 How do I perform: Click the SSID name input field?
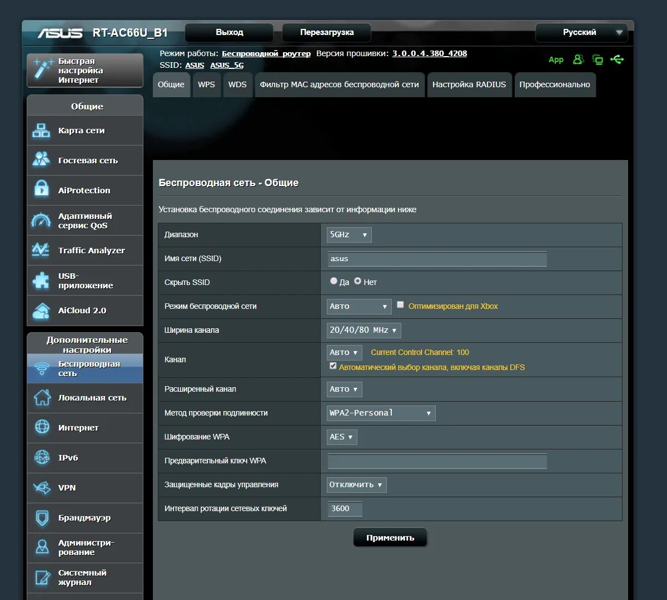pos(437,259)
